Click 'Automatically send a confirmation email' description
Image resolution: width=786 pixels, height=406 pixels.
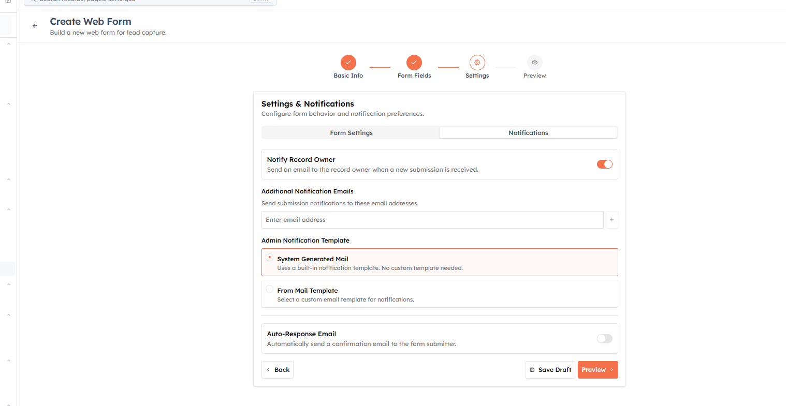361,344
